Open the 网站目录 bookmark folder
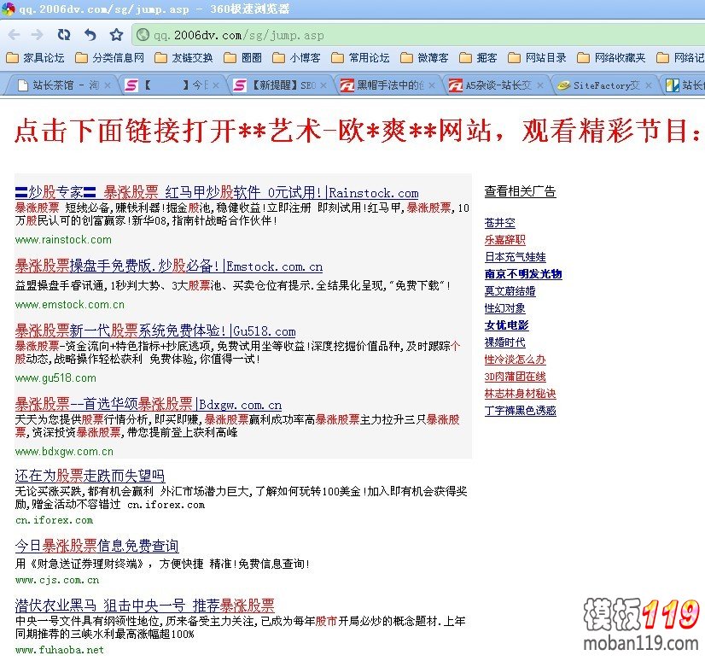This screenshot has width=705, height=667. 537,58
